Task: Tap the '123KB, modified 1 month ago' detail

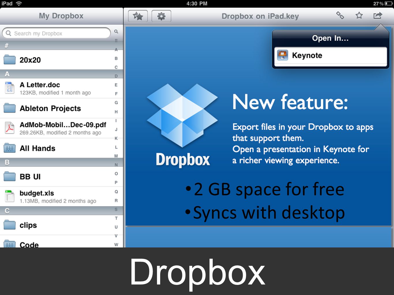Action: (x=55, y=93)
